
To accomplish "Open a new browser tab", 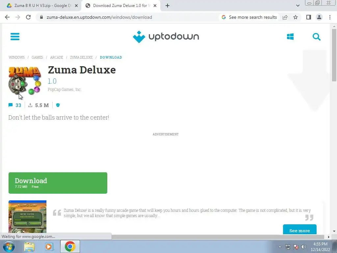I will click(168, 6).
